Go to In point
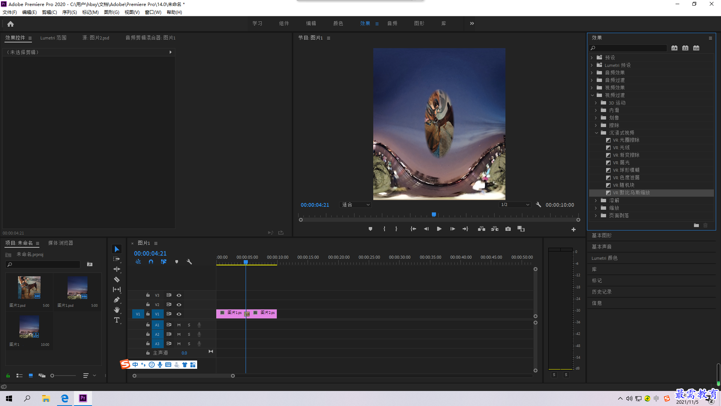 (413, 229)
